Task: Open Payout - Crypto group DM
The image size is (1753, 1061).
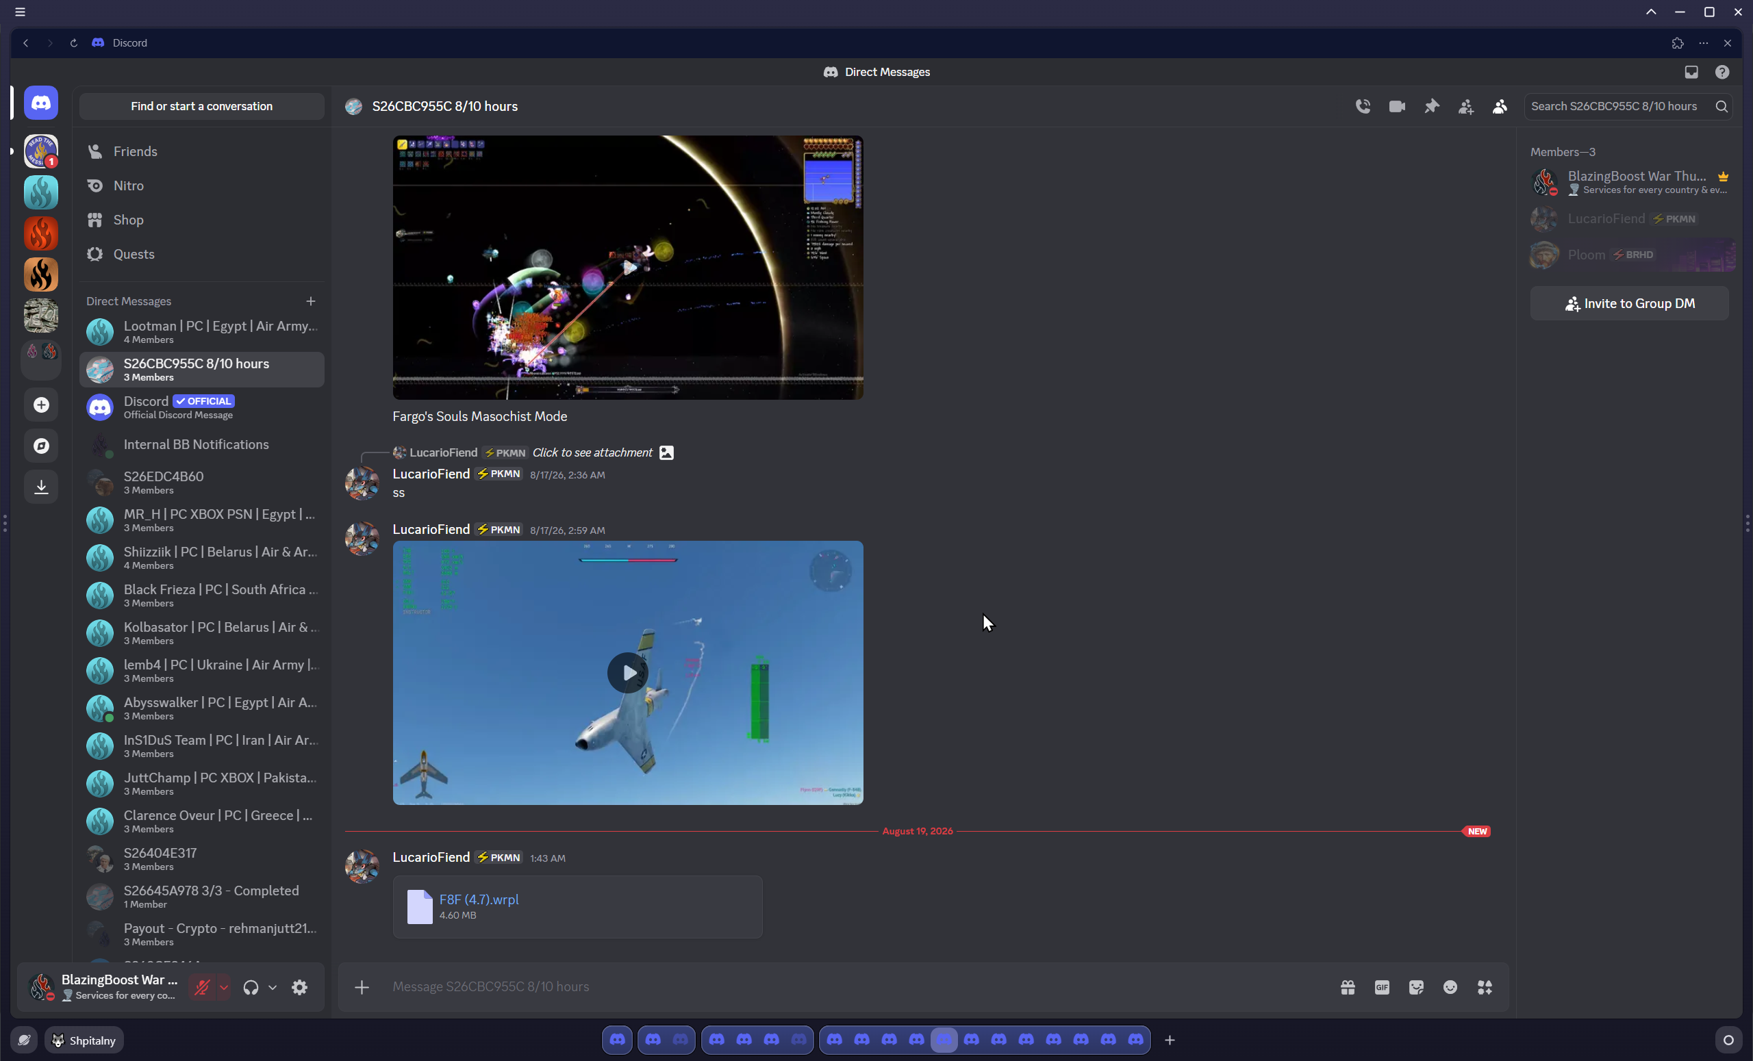Action: tap(202, 934)
